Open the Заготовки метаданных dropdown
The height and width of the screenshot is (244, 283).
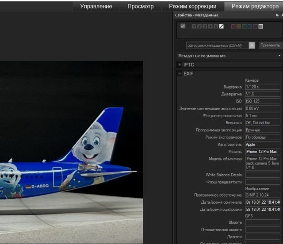point(252,45)
